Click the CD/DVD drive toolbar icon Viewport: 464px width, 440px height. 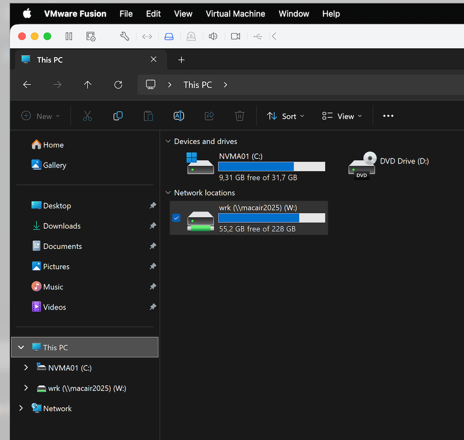[x=191, y=36]
